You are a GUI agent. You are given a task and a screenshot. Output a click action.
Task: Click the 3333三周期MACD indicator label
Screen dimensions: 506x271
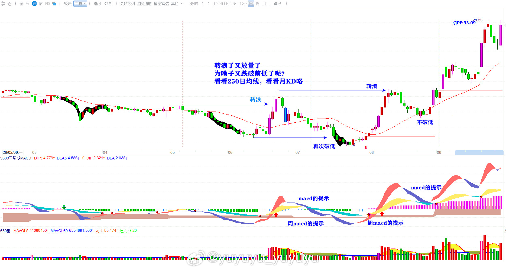click(16, 158)
